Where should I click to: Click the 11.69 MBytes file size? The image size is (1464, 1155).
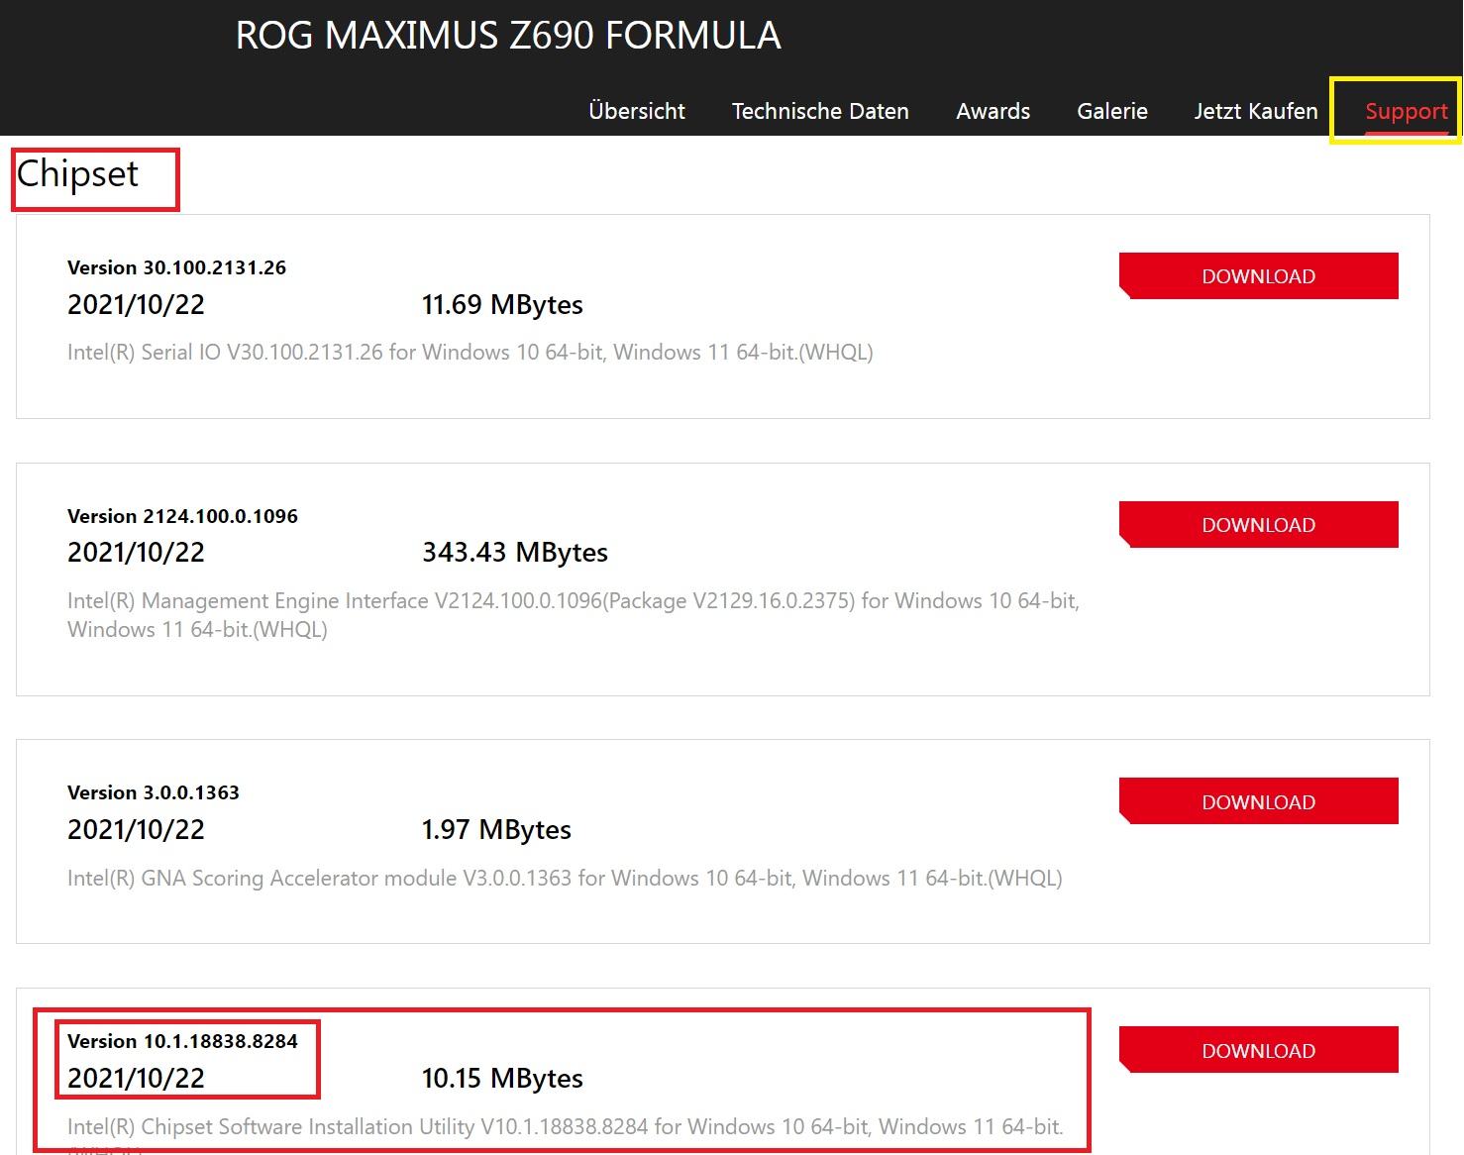pos(502,305)
